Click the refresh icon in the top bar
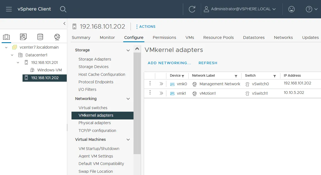The image size is (321, 175). (x=191, y=9)
